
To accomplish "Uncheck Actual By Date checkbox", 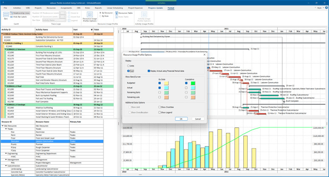I will click(159, 88).
